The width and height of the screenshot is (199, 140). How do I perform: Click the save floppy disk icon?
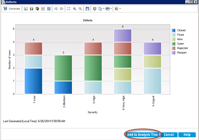[88, 9]
